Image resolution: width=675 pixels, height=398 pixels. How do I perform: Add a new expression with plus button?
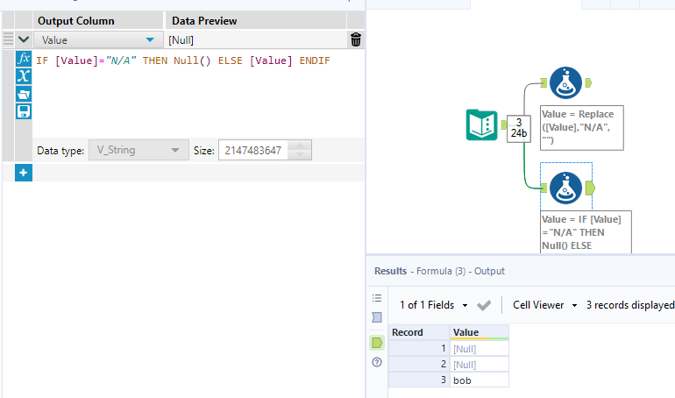pyautogui.click(x=24, y=173)
